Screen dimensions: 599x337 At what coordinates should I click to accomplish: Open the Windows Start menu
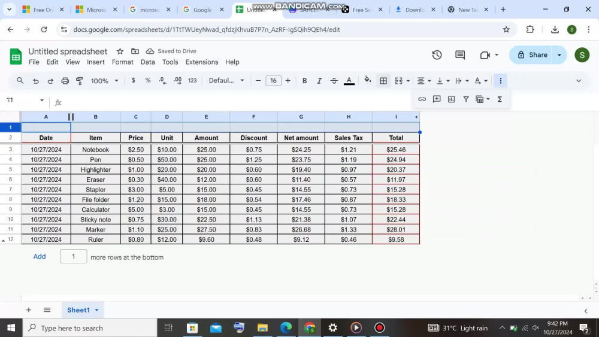(x=11, y=328)
